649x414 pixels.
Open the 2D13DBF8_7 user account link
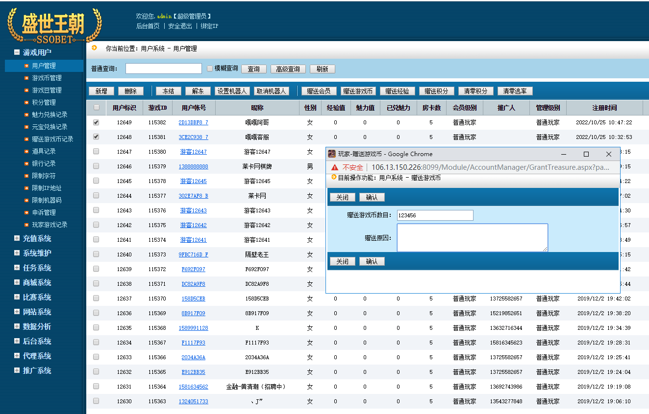[193, 122]
